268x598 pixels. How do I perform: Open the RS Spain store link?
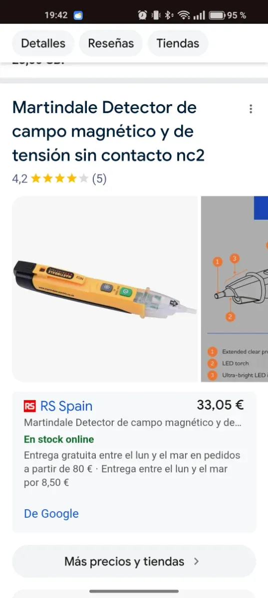(66, 406)
